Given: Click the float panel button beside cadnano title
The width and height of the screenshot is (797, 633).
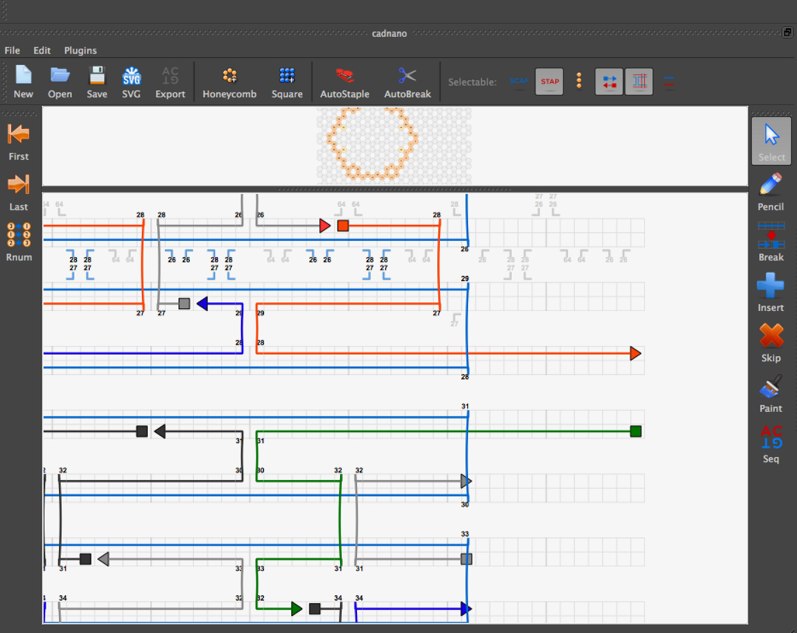Looking at the screenshot, I should [x=787, y=32].
